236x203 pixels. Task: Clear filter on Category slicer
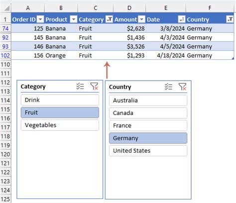(x=94, y=86)
